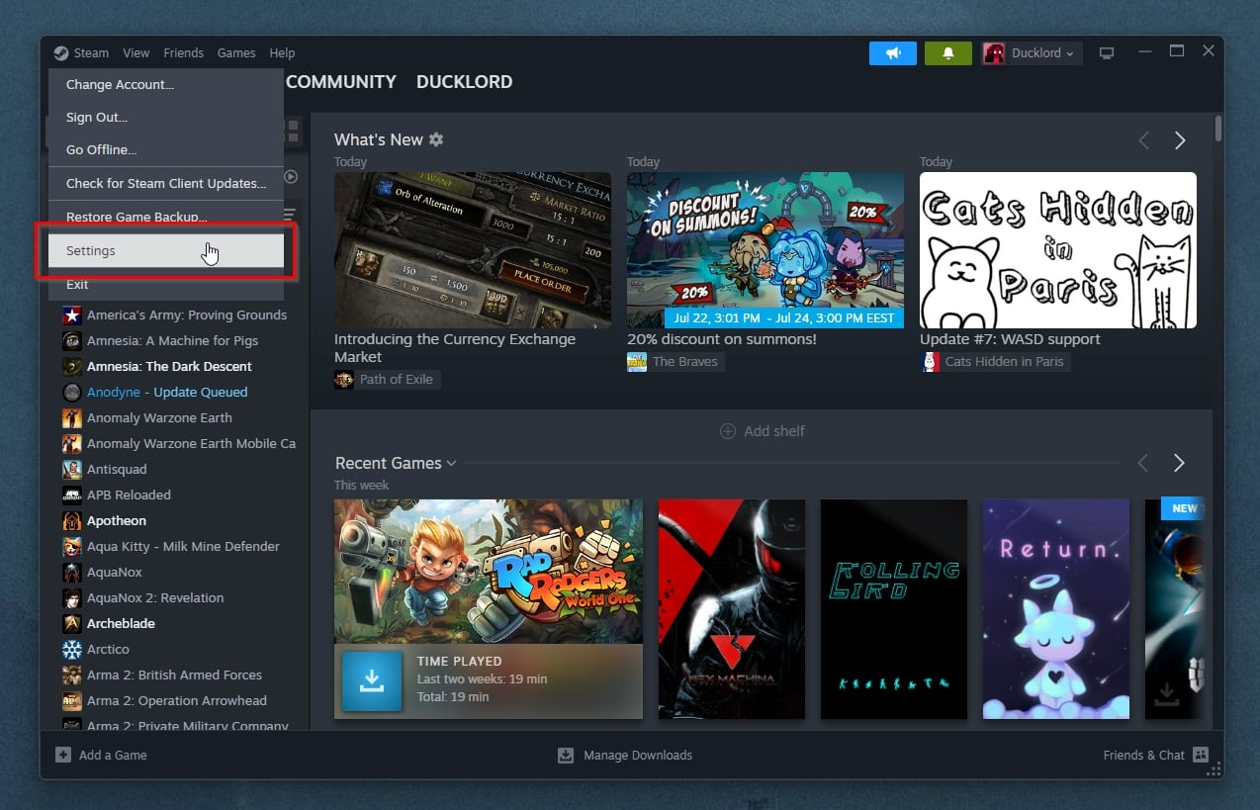Select Check for Steam Client Updates

[x=166, y=184]
